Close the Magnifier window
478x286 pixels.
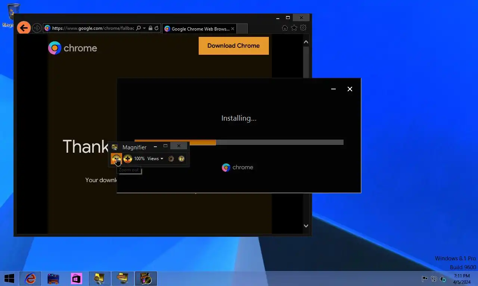tap(179, 146)
